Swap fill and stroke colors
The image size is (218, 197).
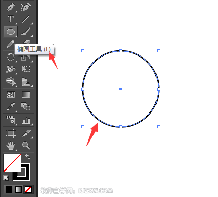pos(28,157)
